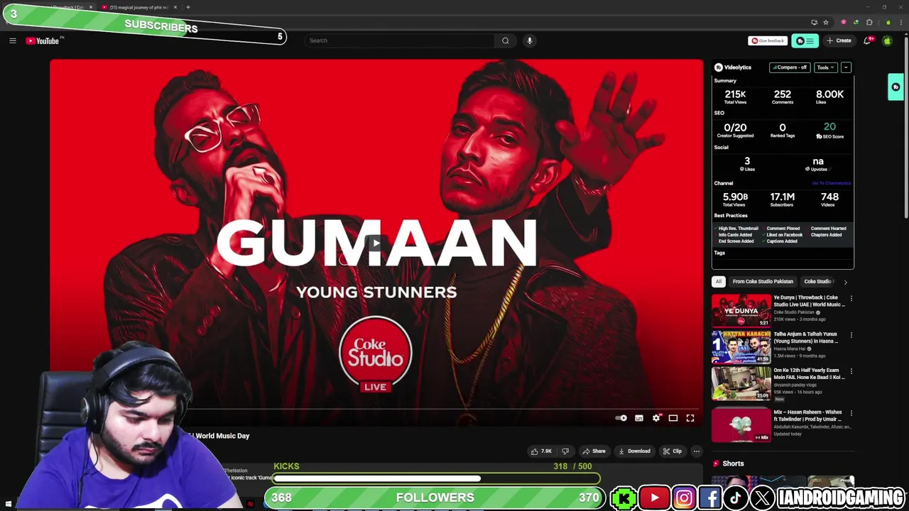Create a clip with the Clip button
Image resolution: width=909 pixels, height=511 pixels.
[672, 451]
